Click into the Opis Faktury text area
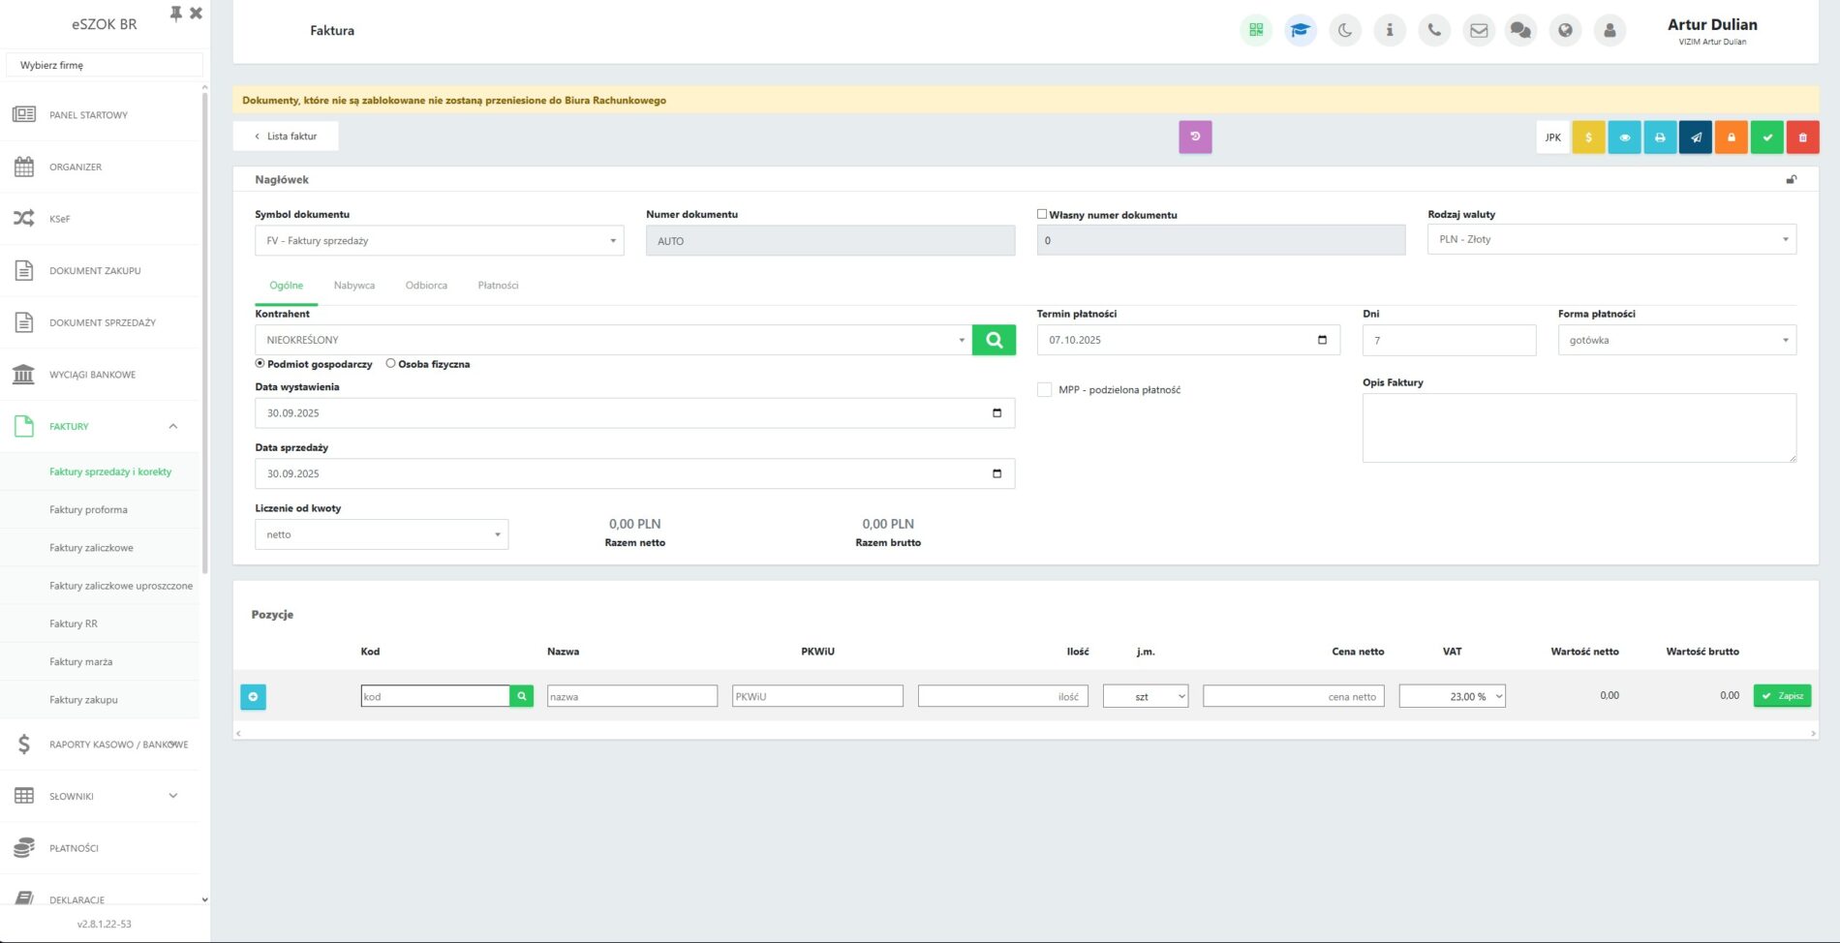Image resolution: width=1840 pixels, height=943 pixels. point(1579,427)
